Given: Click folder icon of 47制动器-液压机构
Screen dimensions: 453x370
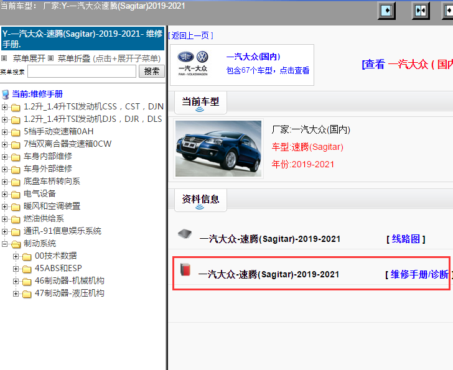Looking at the screenshot, I should [27, 294].
